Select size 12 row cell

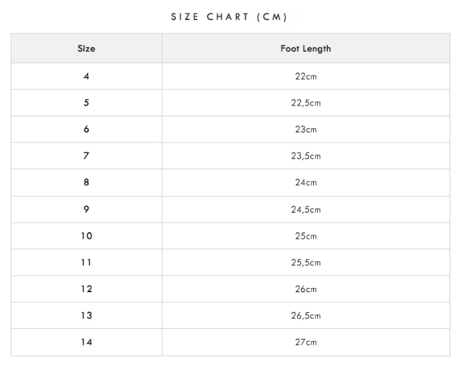click(86, 289)
